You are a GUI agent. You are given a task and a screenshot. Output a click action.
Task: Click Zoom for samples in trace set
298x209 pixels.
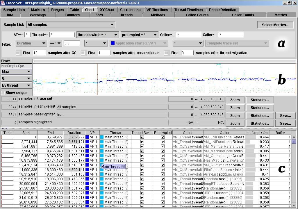click(235, 100)
